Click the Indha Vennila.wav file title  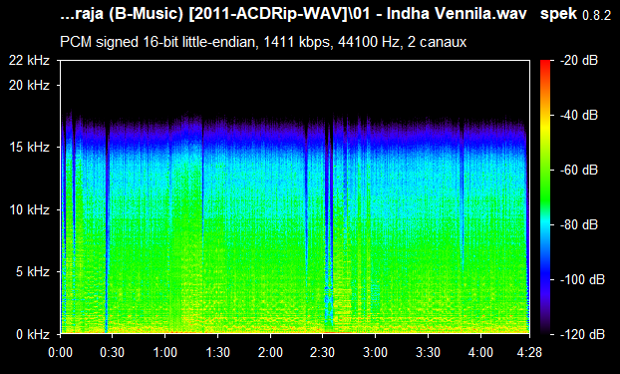point(457,14)
